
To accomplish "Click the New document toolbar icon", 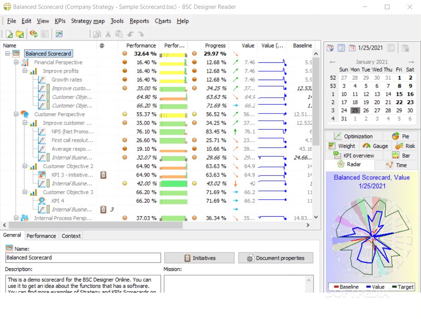I will (9, 34).
